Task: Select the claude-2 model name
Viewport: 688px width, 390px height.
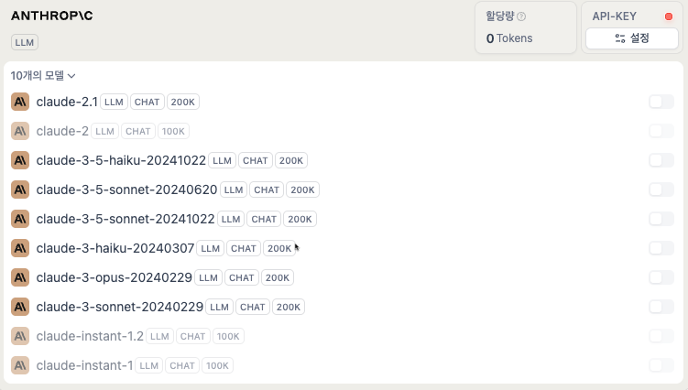Action: click(62, 131)
